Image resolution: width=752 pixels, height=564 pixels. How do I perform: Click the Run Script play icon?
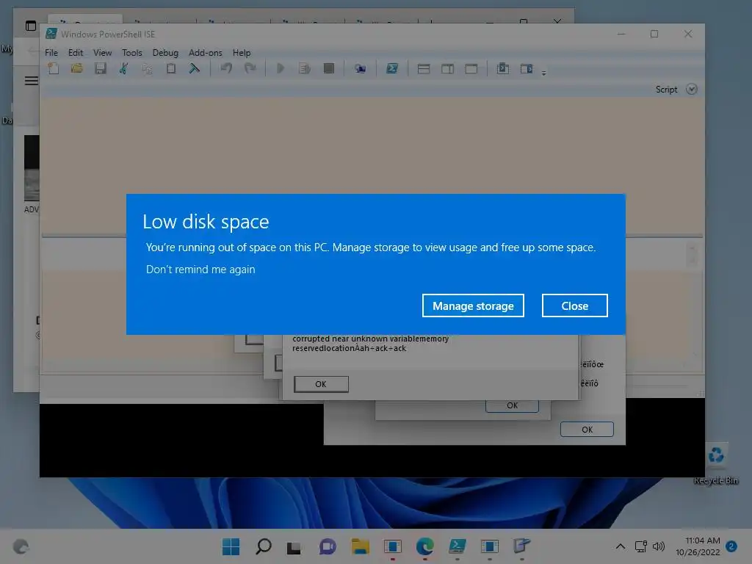281,68
